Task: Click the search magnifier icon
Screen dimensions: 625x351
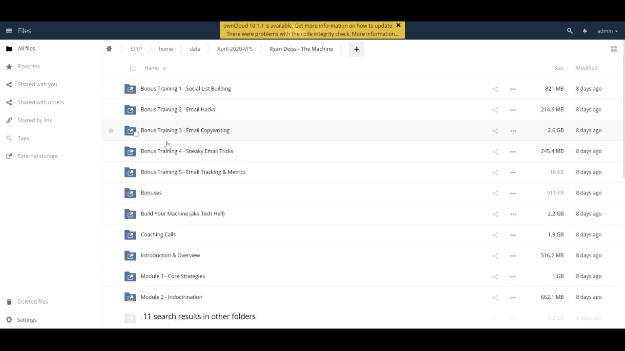Action: [570, 31]
